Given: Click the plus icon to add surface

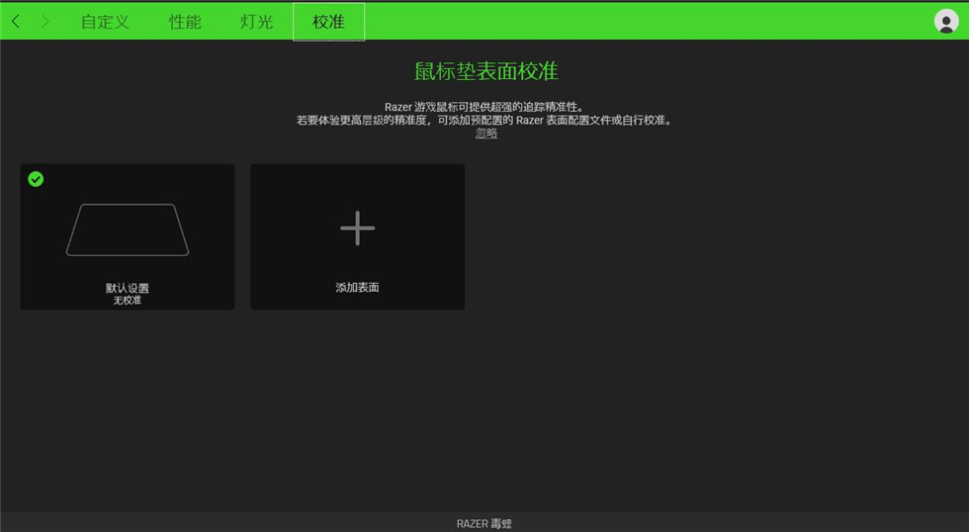Looking at the screenshot, I should click(357, 228).
